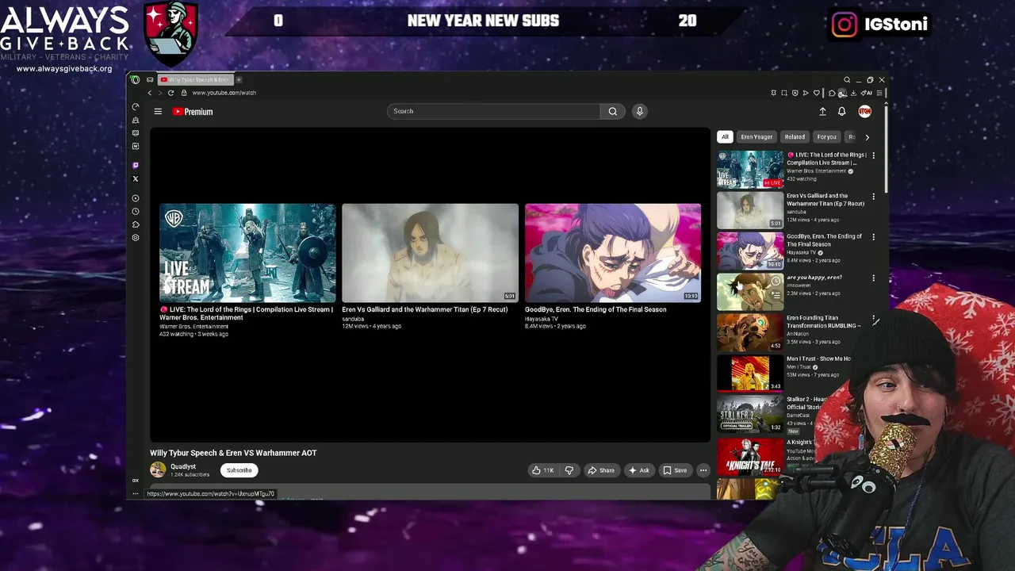Dislike the video with thumbs down
This screenshot has width=1015, height=571.
pyautogui.click(x=569, y=470)
